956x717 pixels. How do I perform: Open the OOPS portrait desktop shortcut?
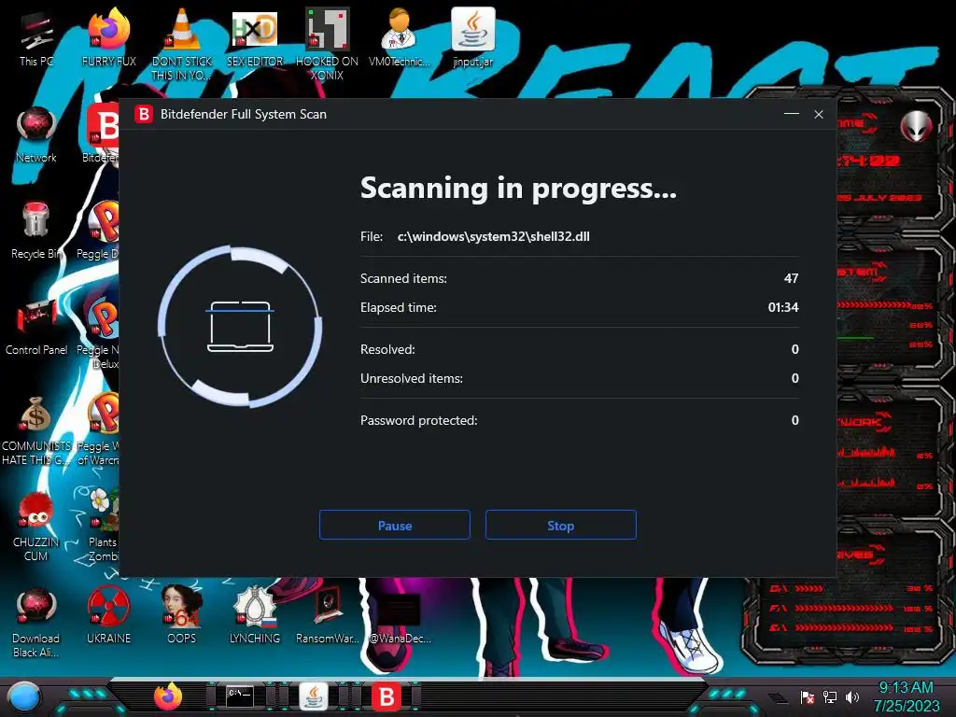[182, 614]
